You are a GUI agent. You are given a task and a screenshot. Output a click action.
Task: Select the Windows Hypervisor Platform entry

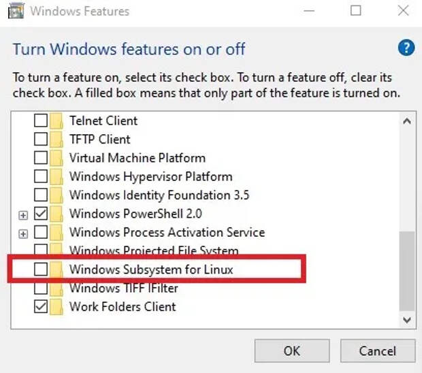150,176
